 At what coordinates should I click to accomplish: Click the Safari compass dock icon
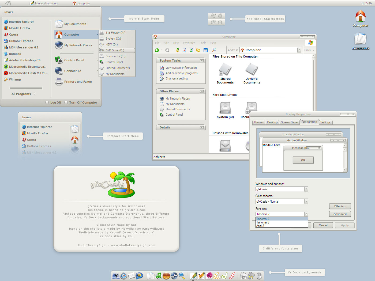coord(124,276)
